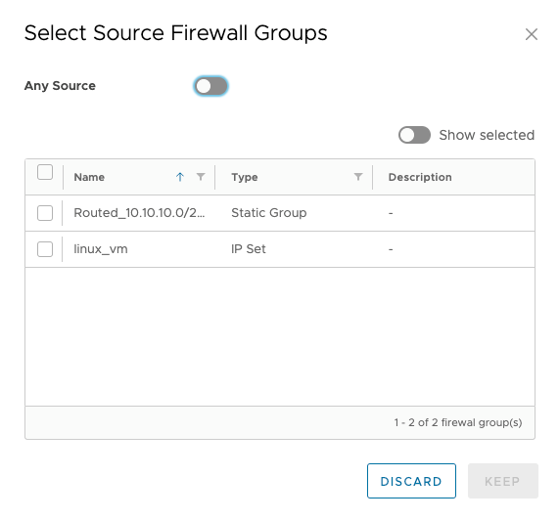
Task: Click the KEEP button
Action: (502, 481)
